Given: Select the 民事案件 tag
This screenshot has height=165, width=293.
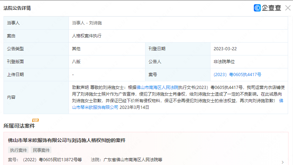Looking at the screenshot, I should 41,150.
